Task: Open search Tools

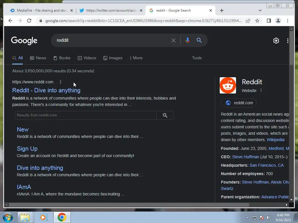Action: (197, 58)
